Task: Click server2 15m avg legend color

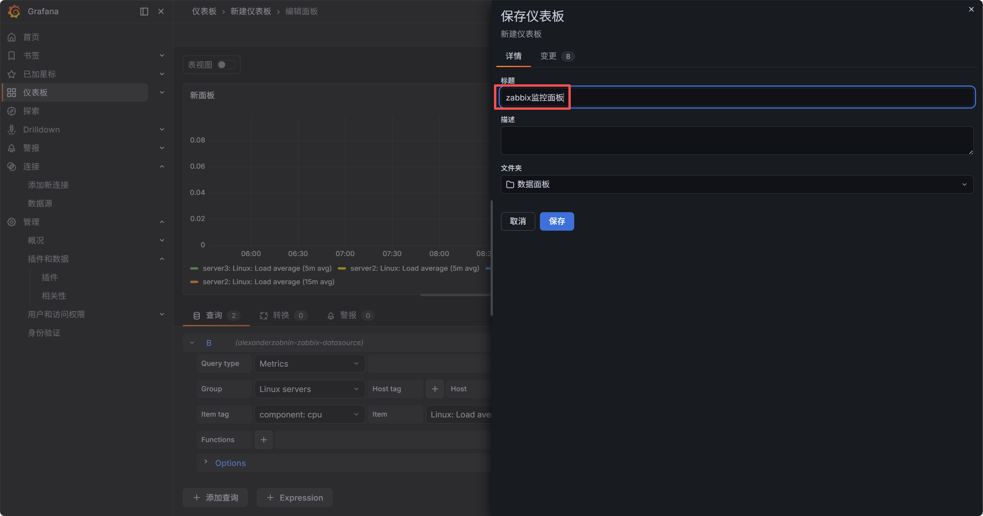Action: (194, 282)
